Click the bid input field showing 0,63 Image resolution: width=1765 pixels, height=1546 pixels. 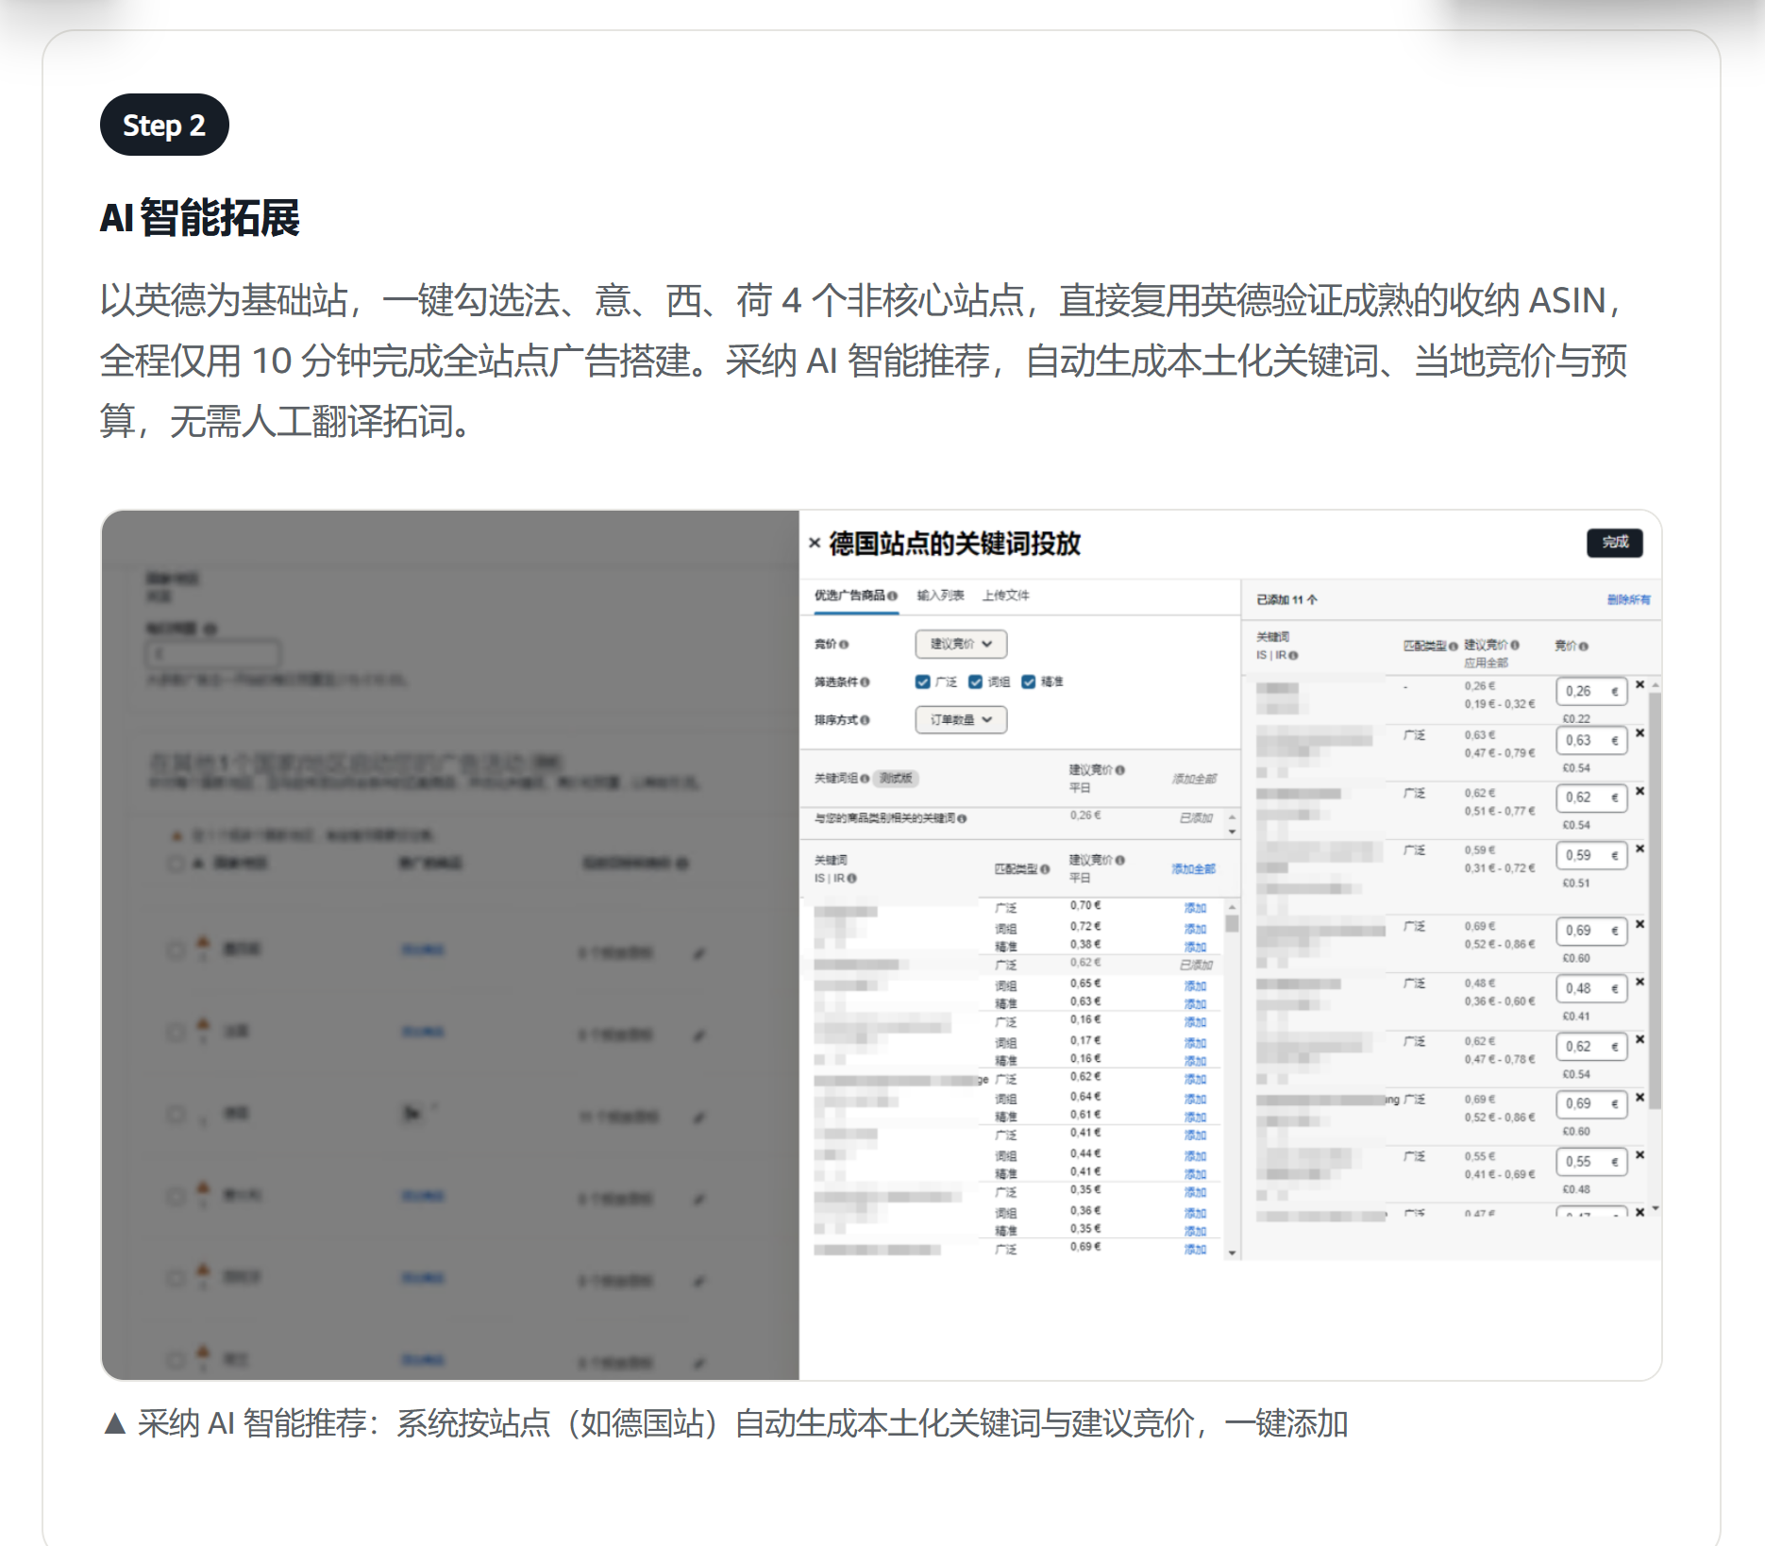1591,740
